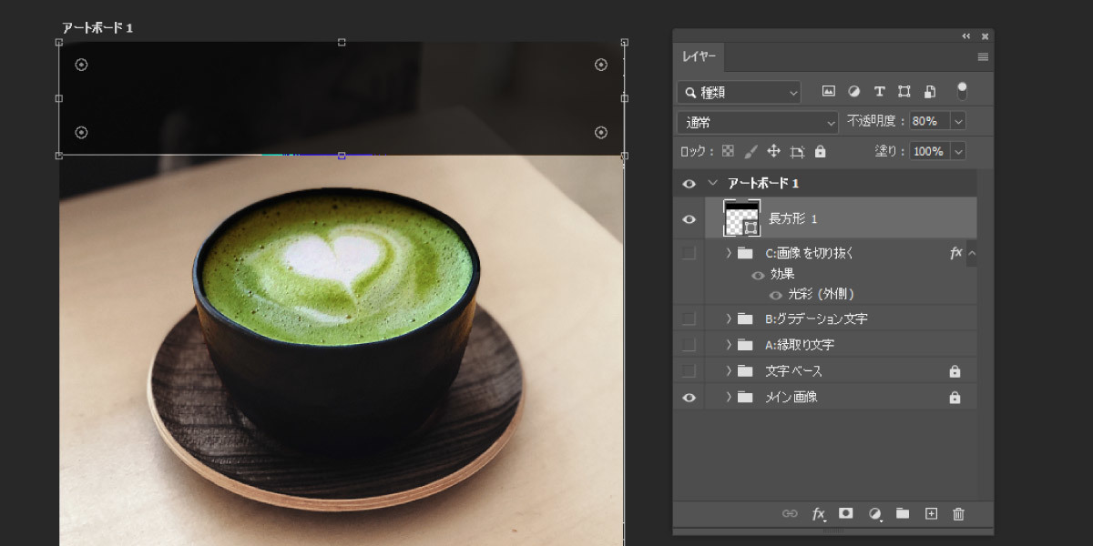Viewport: 1093px width, 546px height.
Task: Show the C:画像を切り抜く group
Action: coord(690,253)
